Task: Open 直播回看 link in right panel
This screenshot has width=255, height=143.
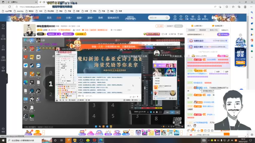Action: 218,26
